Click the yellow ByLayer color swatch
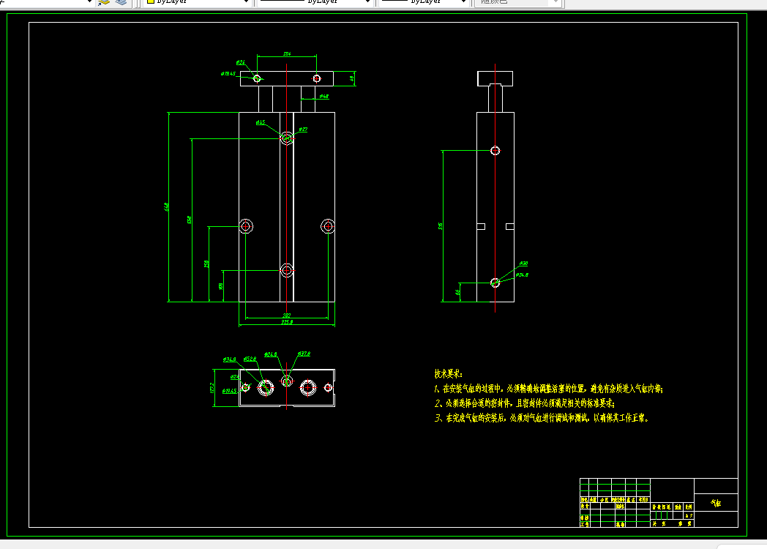767x549 pixels. [151, 1]
